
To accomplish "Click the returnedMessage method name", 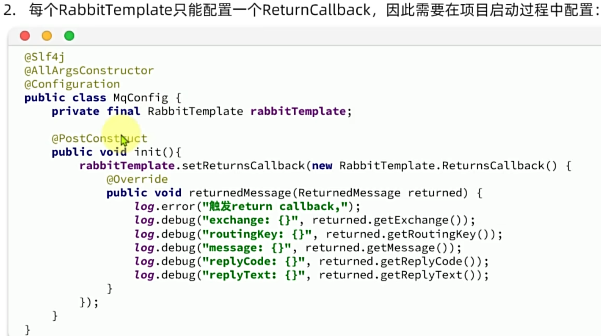I will coord(240,193).
